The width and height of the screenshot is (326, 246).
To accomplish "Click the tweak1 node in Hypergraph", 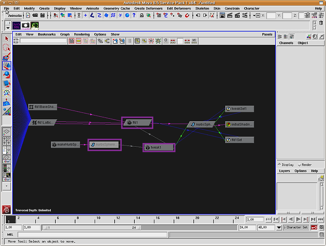I will pyautogui.click(x=159, y=147).
